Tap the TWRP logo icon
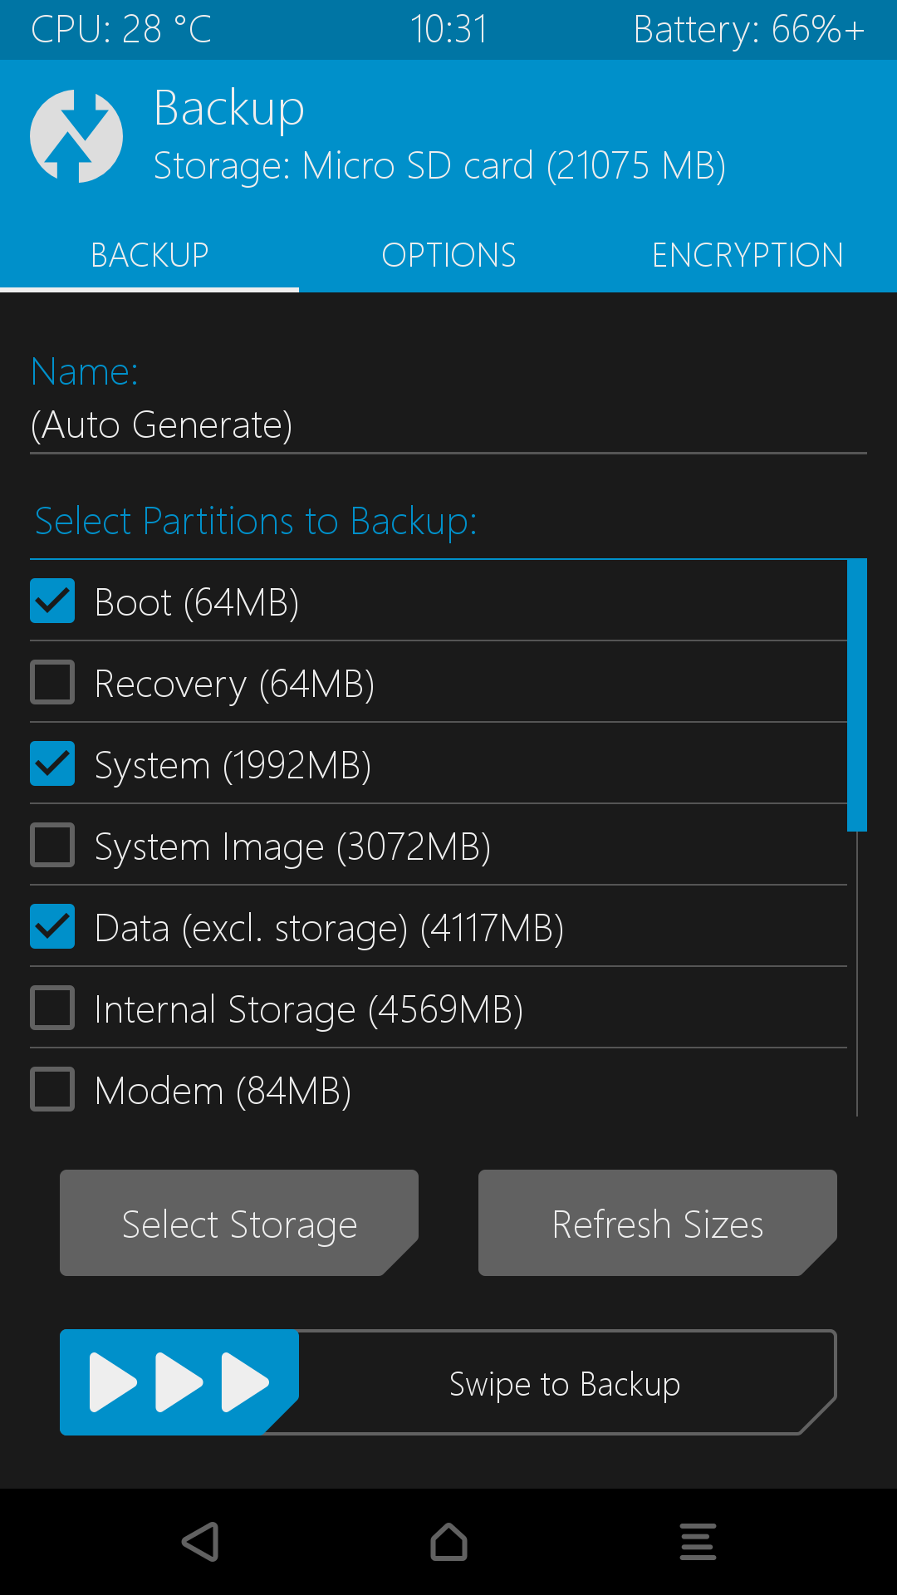 click(76, 136)
